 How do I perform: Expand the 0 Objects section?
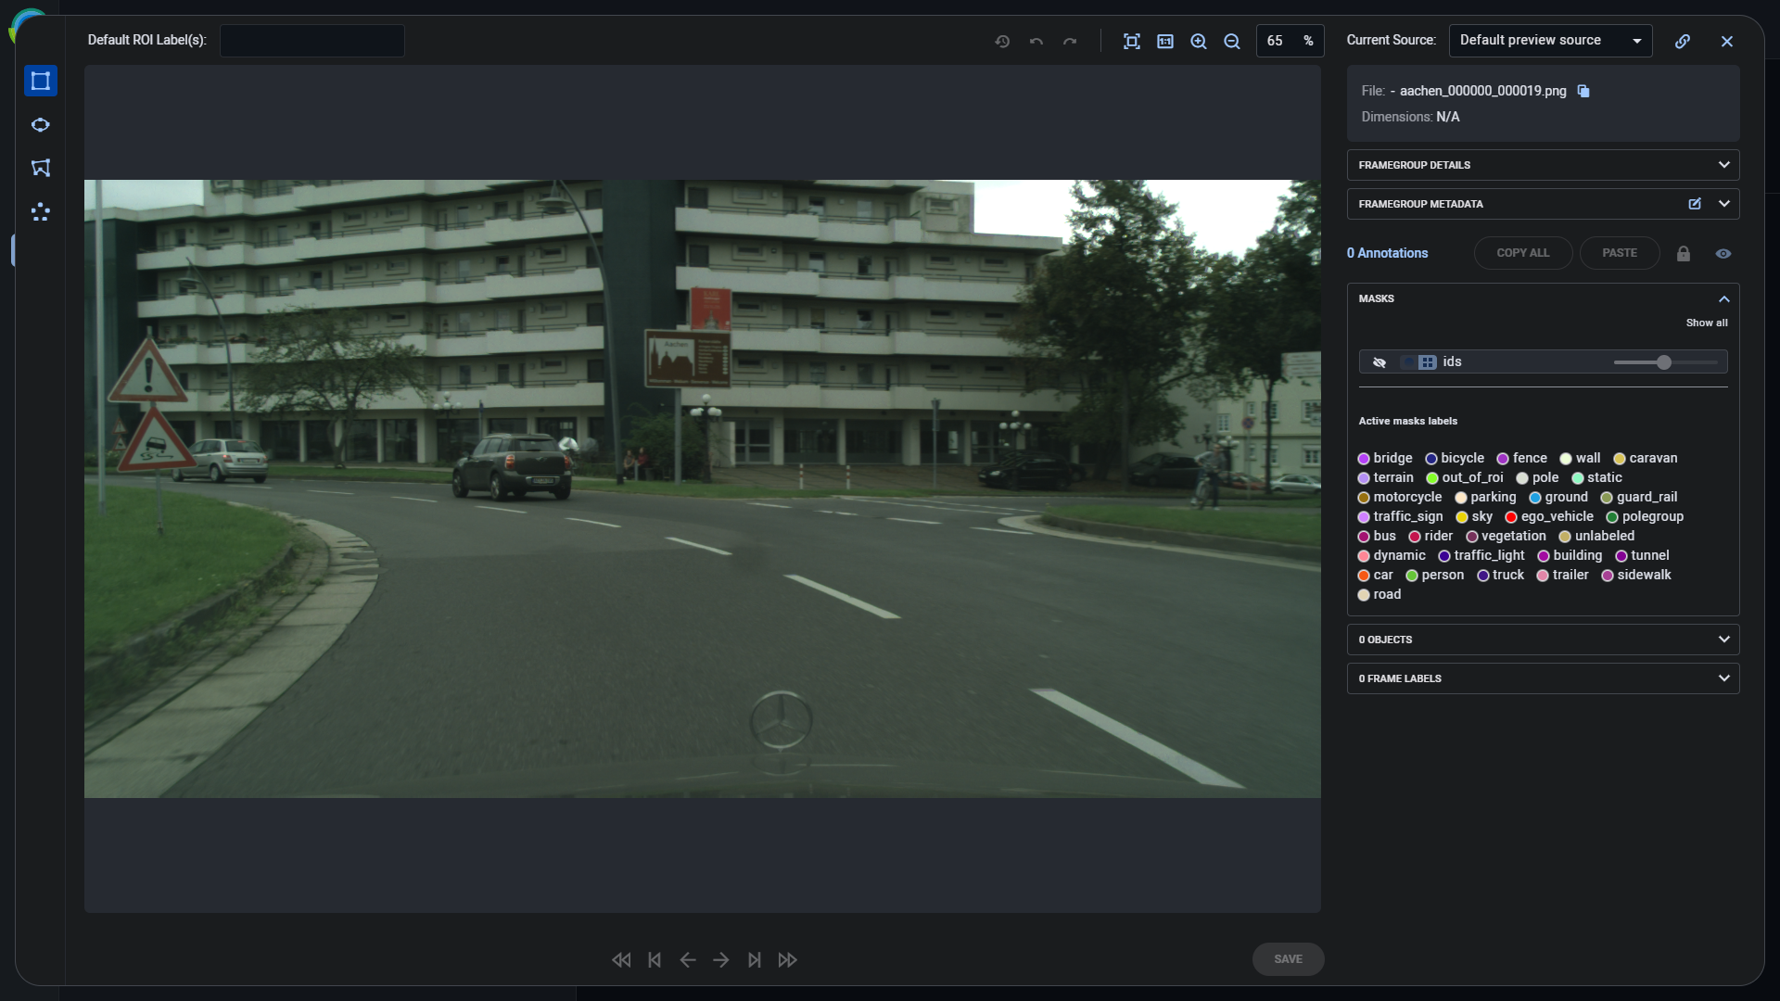pyautogui.click(x=1724, y=640)
